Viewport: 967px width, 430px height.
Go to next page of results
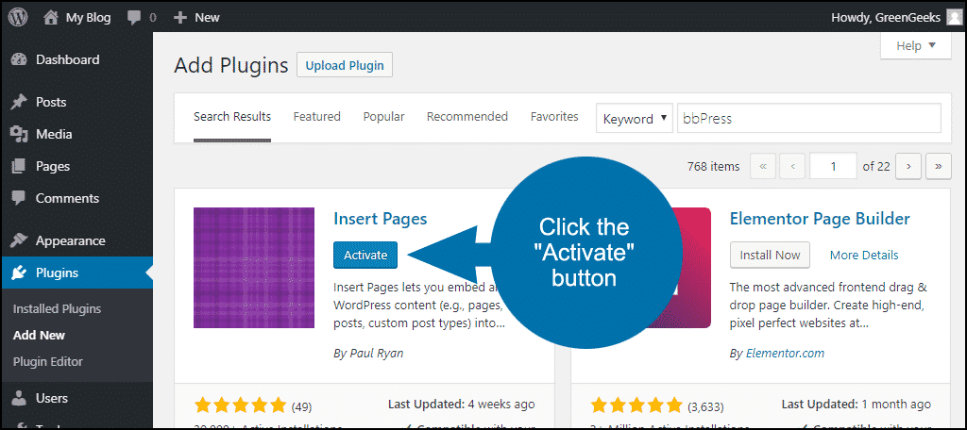908,166
